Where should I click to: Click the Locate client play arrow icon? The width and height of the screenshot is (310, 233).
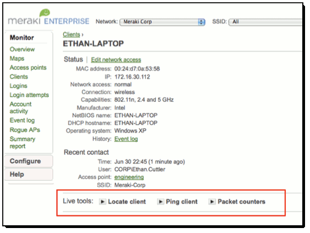pos(103,202)
